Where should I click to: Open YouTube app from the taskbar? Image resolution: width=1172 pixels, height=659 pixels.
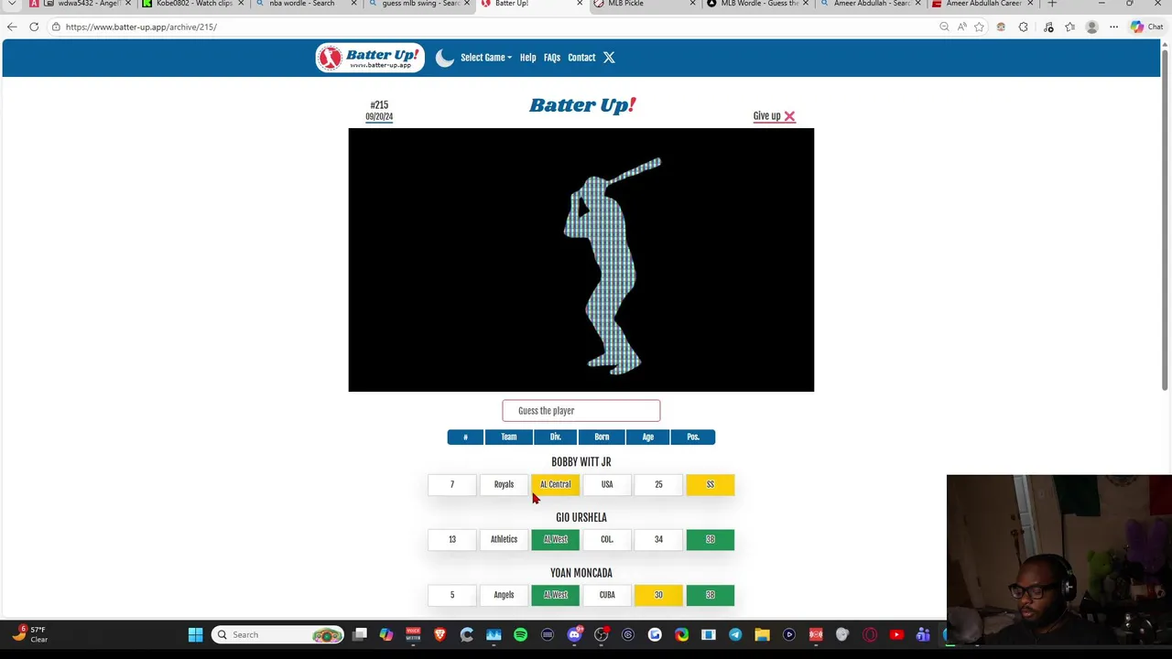point(896,635)
